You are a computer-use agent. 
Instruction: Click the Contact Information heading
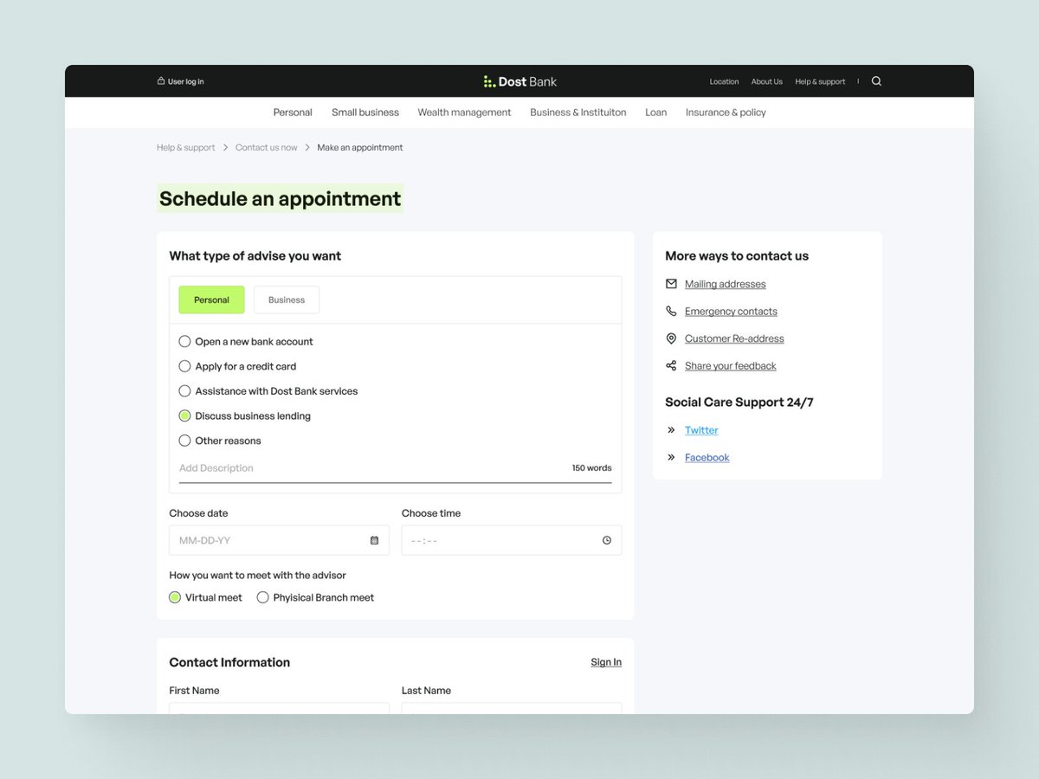point(229,662)
